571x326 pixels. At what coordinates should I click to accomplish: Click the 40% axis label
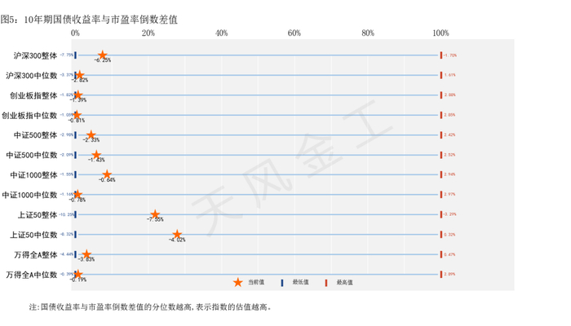221,33
